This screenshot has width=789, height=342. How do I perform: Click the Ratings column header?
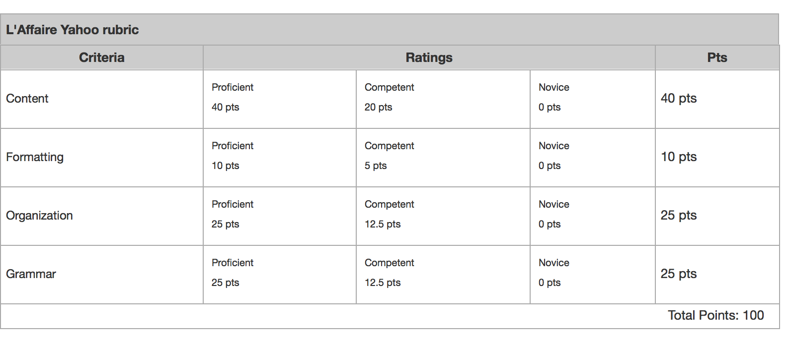(x=429, y=57)
